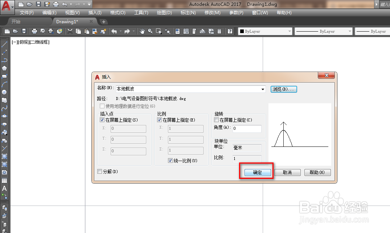Screen dimensions: 390x233
Task: Expand Customize Quick Access Toolbar arrow
Action: pos(89,4)
